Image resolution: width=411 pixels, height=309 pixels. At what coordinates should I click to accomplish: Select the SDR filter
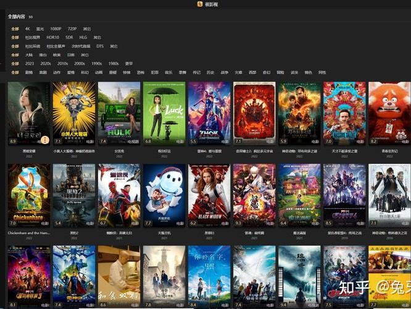pos(69,38)
